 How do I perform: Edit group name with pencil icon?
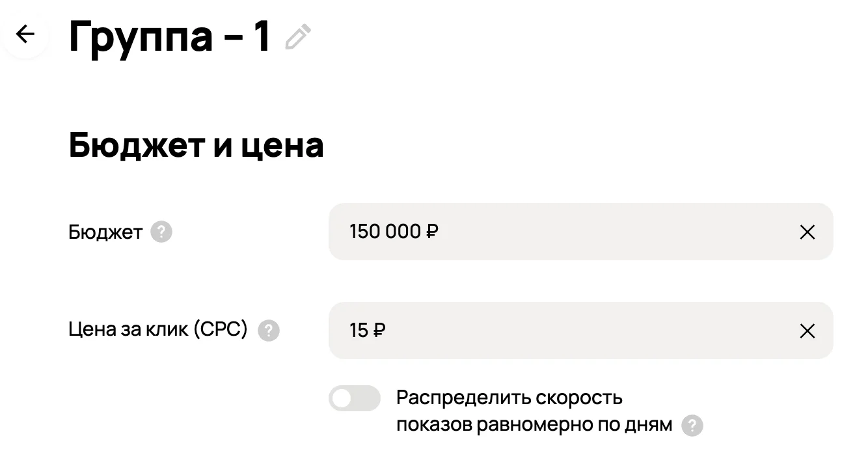pos(299,37)
